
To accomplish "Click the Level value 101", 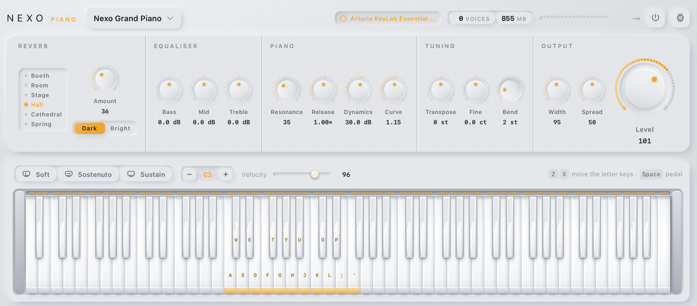I will [x=645, y=141].
